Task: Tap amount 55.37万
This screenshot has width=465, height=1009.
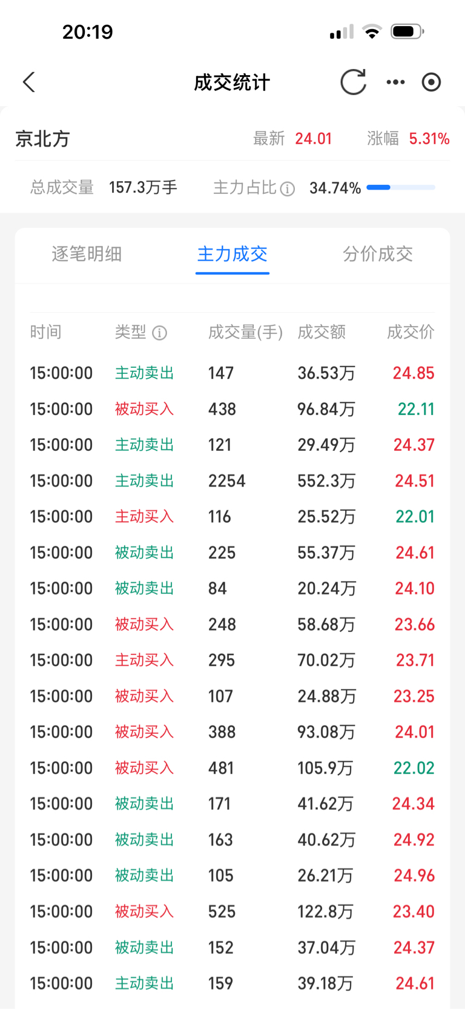Action: [326, 553]
